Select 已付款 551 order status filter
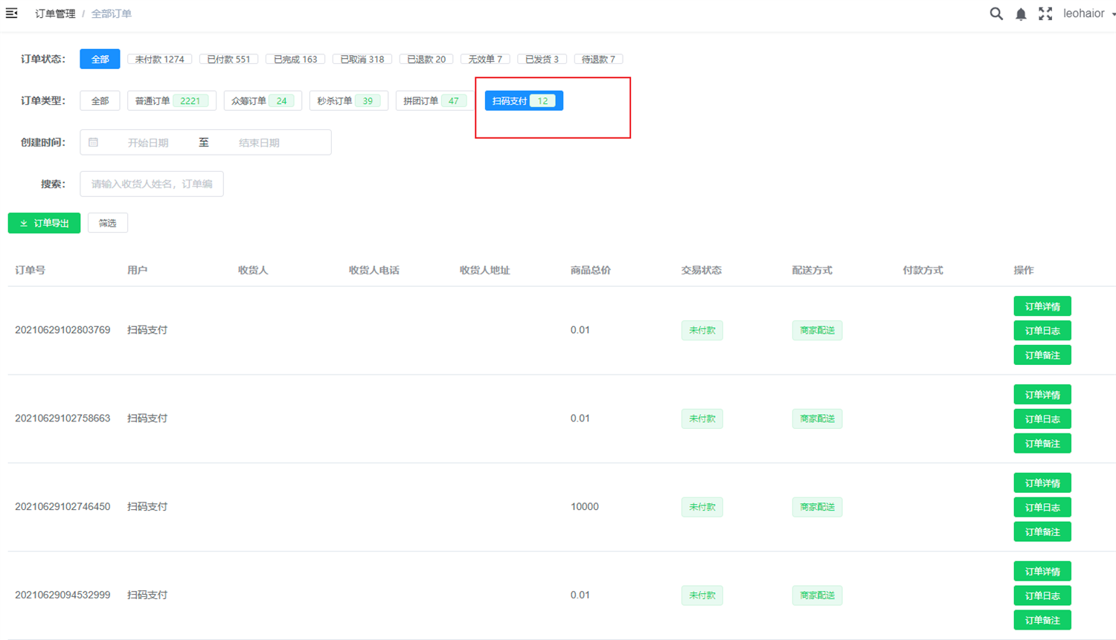The image size is (1116, 640). [228, 59]
